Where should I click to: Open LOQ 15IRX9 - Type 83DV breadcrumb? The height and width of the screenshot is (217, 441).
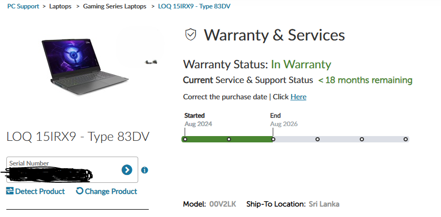click(x=194, y=6)
